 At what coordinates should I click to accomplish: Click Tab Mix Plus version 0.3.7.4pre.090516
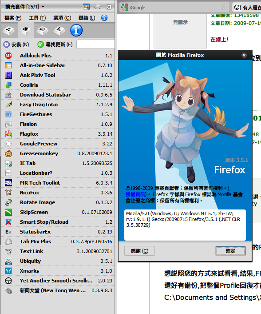coord(91,242)
